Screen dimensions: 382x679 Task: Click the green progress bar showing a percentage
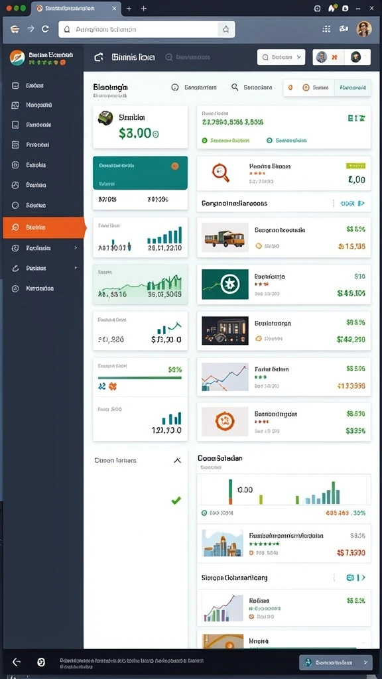click(x=140, y=378)
